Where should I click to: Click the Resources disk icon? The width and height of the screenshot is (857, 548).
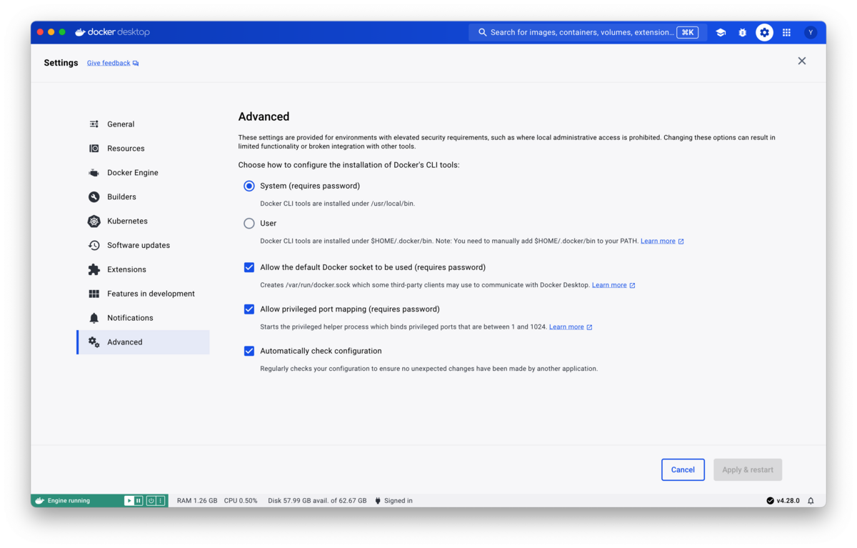(94, 149)
